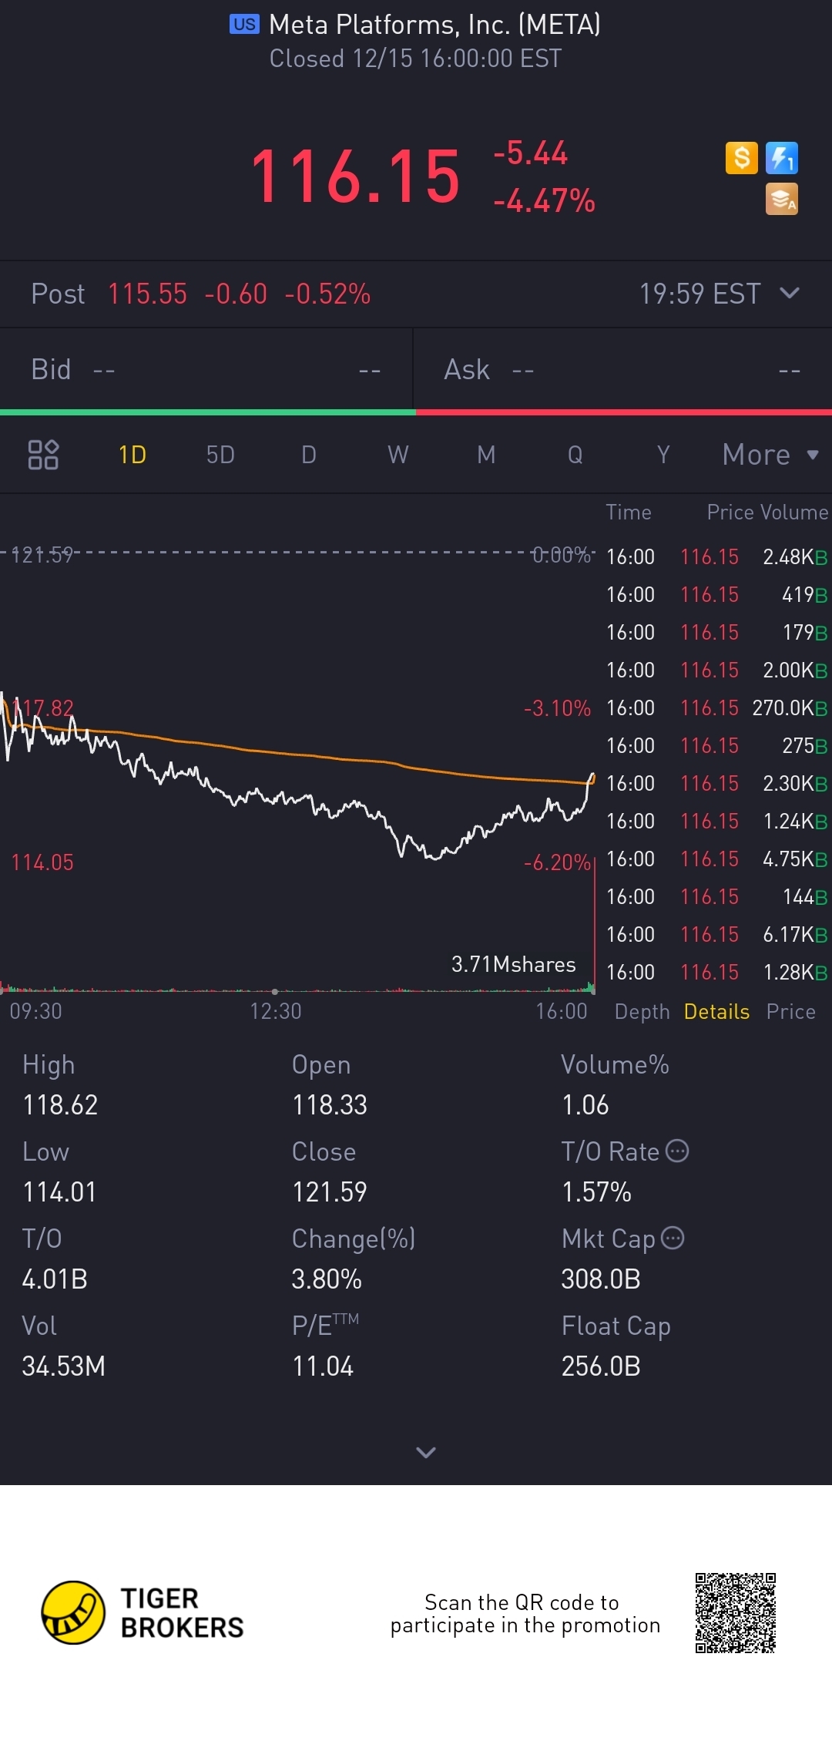Tap the Float Cap value 256.0B

(x=601, y=1366)
